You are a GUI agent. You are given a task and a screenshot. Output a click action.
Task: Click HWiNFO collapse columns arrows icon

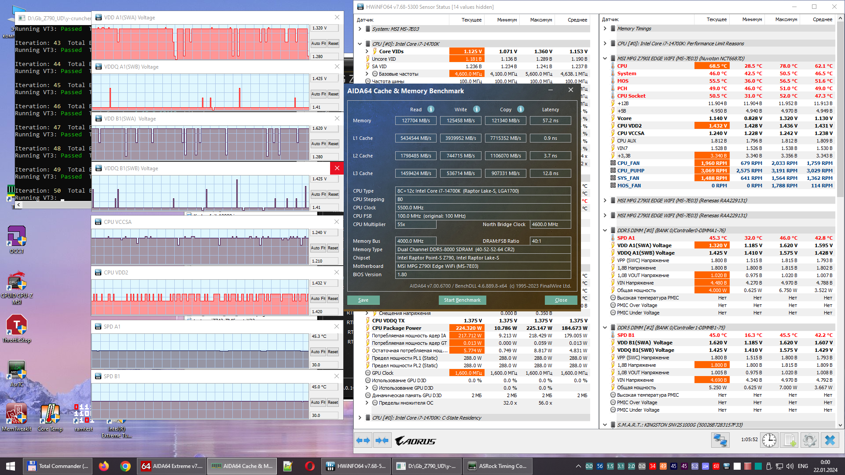point(382,440)
